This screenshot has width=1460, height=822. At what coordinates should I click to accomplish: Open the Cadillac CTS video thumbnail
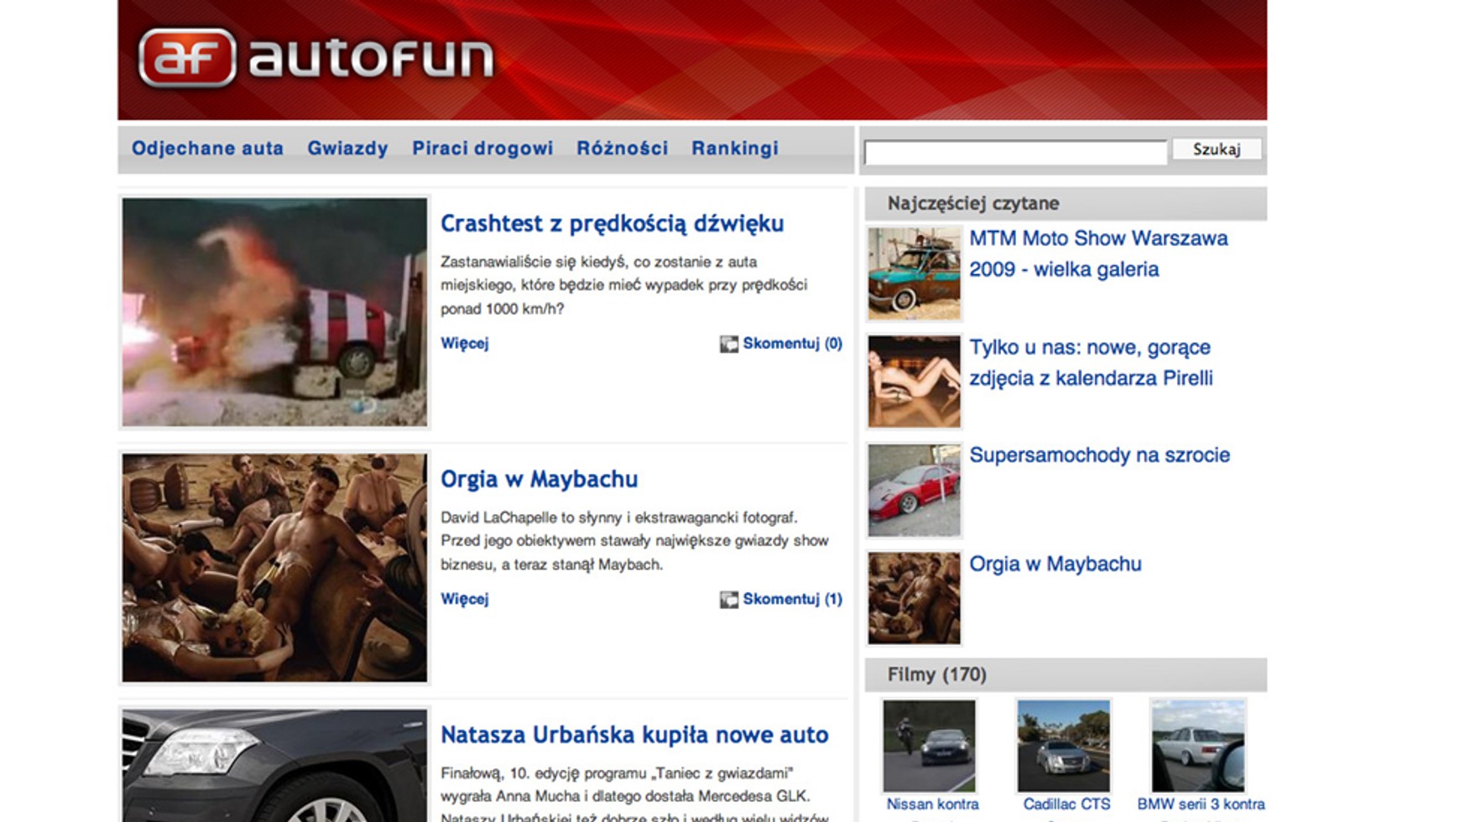click(x=1063, y=746)
